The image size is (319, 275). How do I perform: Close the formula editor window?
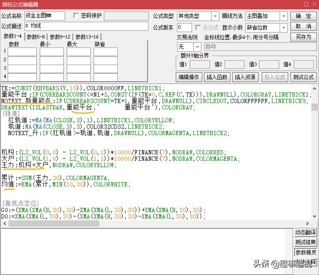(x=312, y=5)
